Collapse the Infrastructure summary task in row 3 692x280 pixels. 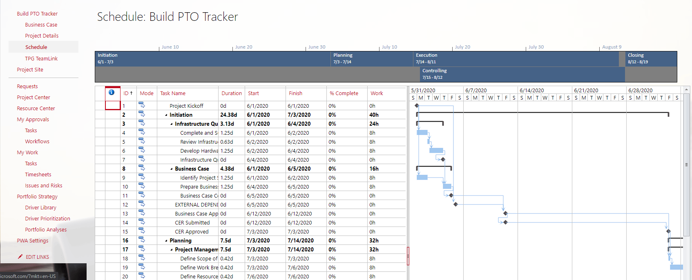point(172,124)
